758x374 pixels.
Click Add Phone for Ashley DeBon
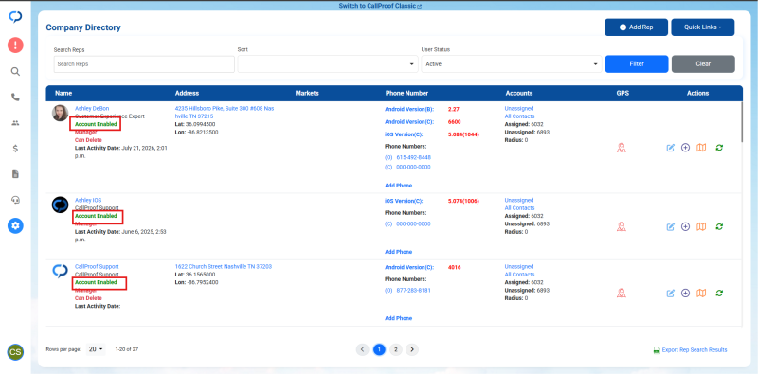[398, 186]
